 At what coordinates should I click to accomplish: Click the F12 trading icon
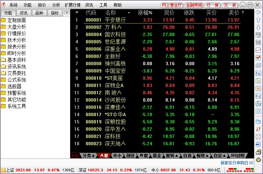258,96
